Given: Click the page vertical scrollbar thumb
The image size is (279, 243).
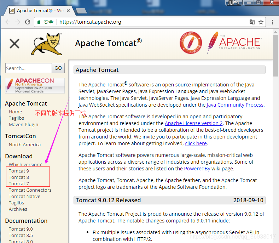Looking at the screenshot, I should 275,56.
